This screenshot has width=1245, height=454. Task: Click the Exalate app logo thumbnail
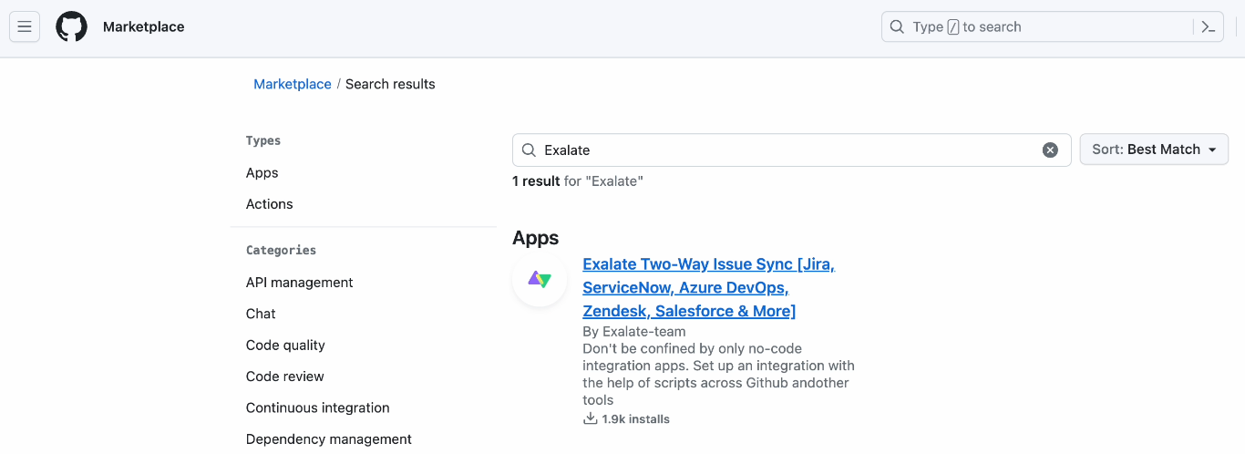click(x=540, y=280)
